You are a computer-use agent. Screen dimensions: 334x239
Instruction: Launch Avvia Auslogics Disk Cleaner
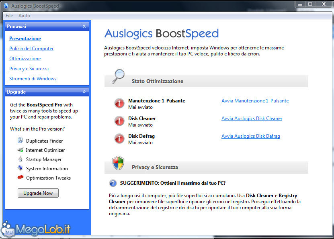[x=252, y=118]
